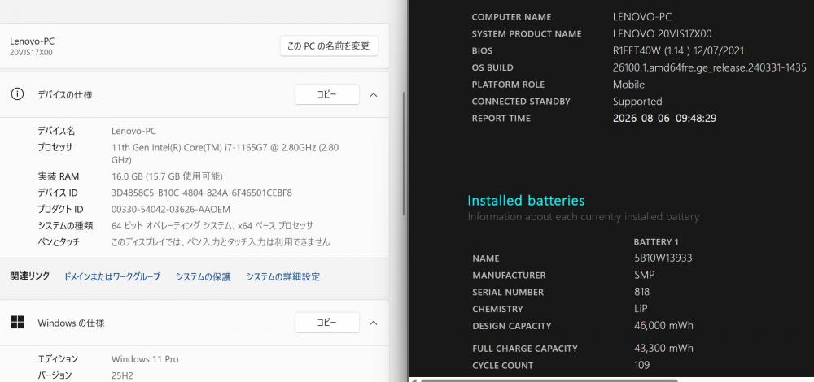This screenshot has height=382, width=814.
Task: Copy Windows specifications with コピー button
Action: point(326,323)
